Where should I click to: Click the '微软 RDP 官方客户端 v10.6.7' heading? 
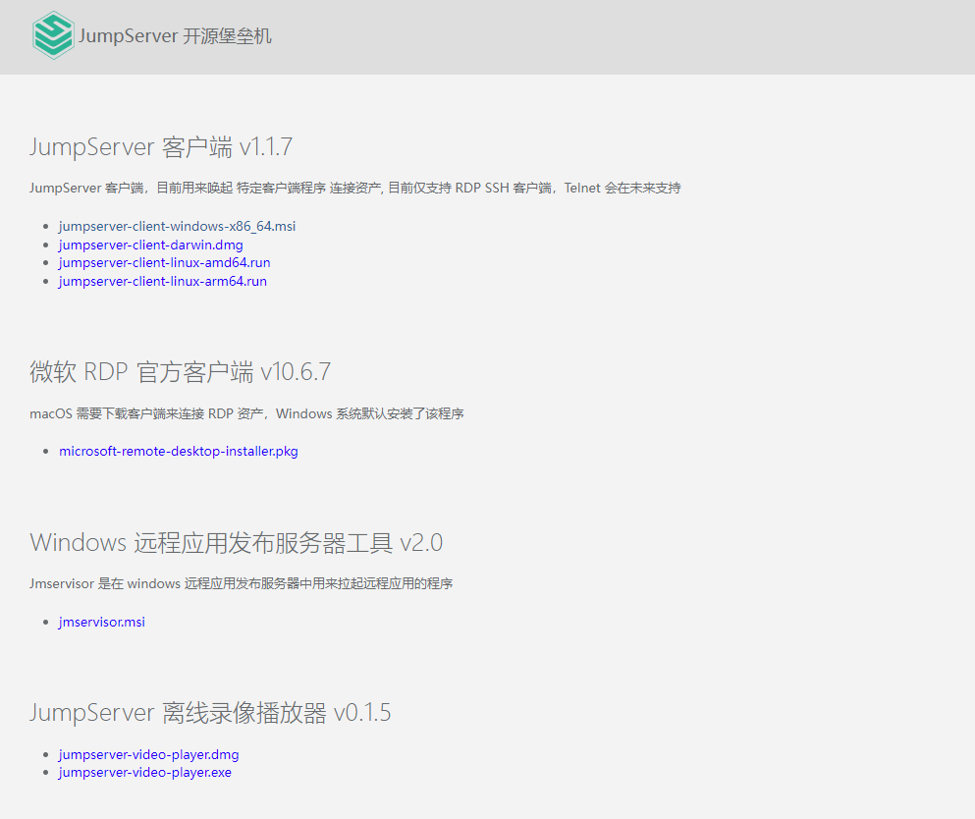pos(181,372)
